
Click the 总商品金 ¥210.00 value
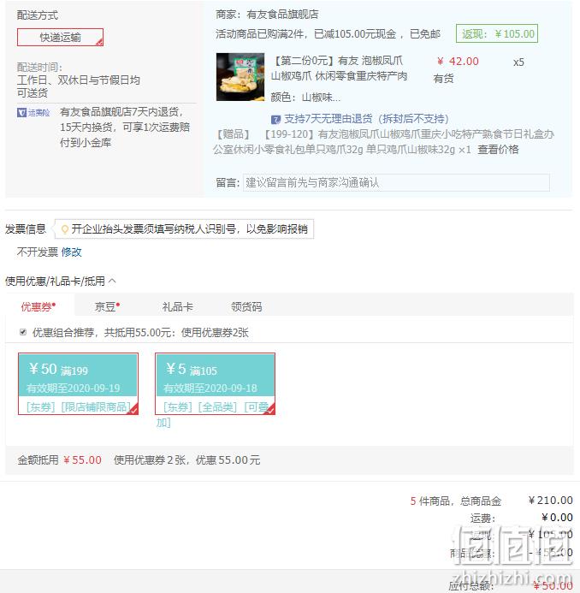coord(550,501)
